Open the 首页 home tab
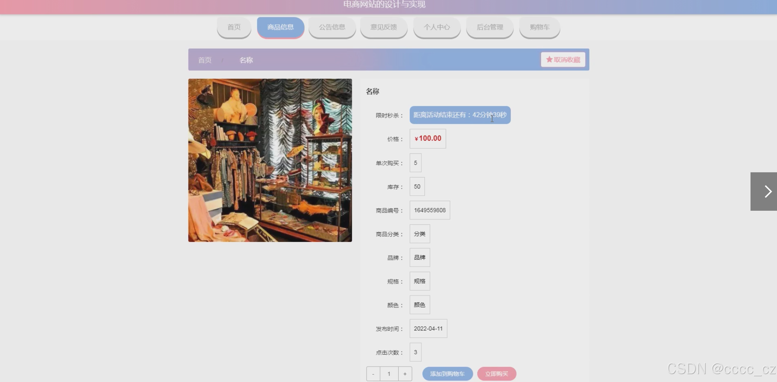 (234, 27)
